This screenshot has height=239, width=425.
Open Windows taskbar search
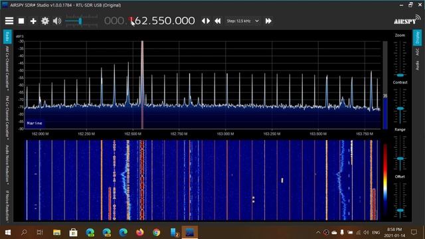(x=24, y=232)
